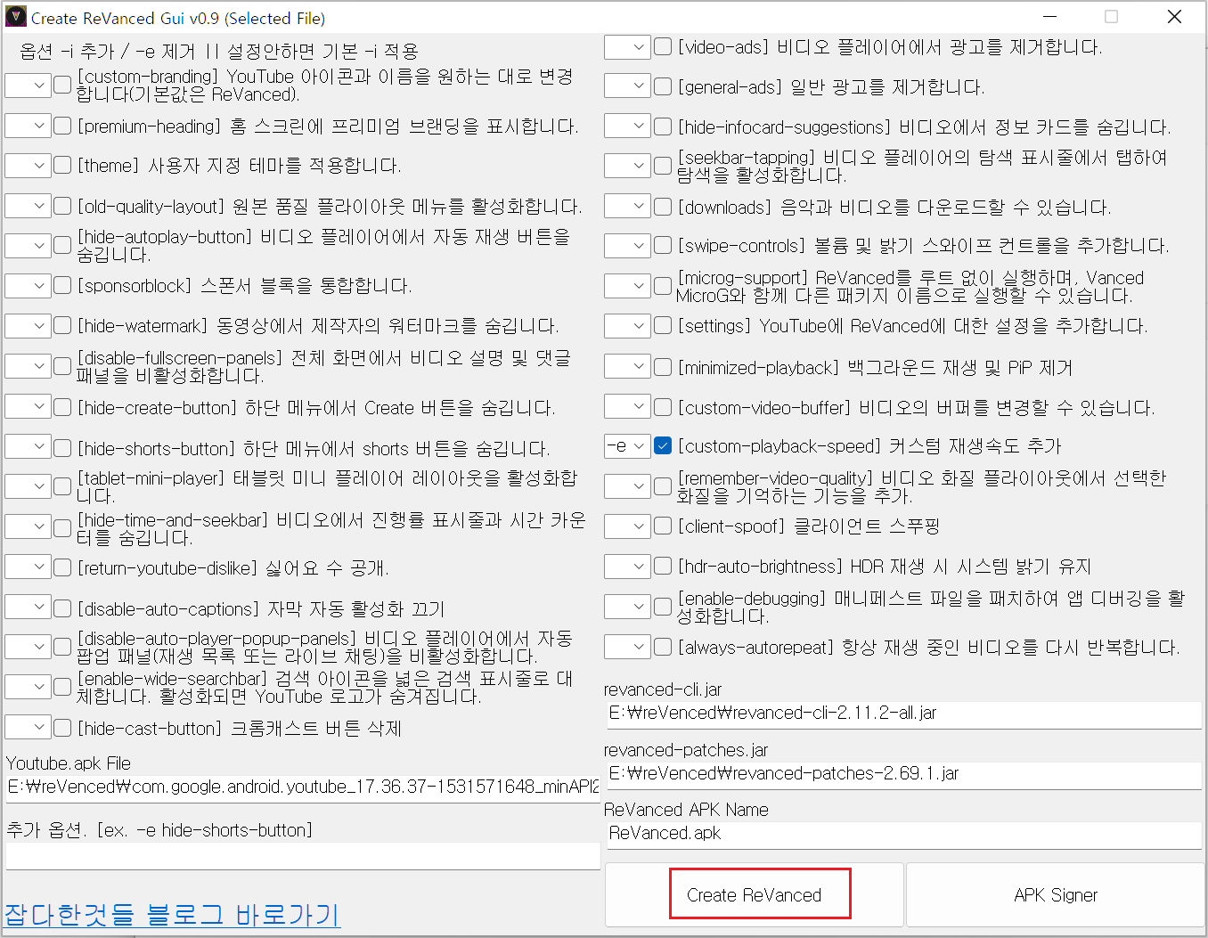Enable old-quality-layout checkbox
Image resolution: width=1208 pixels, height=938 pixels.
62,206
